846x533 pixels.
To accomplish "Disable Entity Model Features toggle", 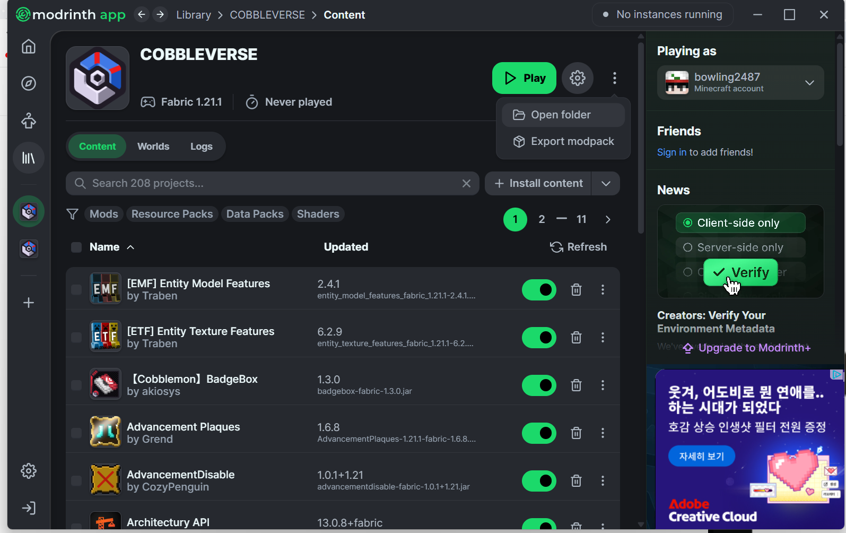I will pos(539,289).
